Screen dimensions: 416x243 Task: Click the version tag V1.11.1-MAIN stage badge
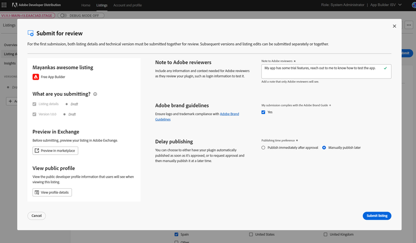(x=27, y=15)
